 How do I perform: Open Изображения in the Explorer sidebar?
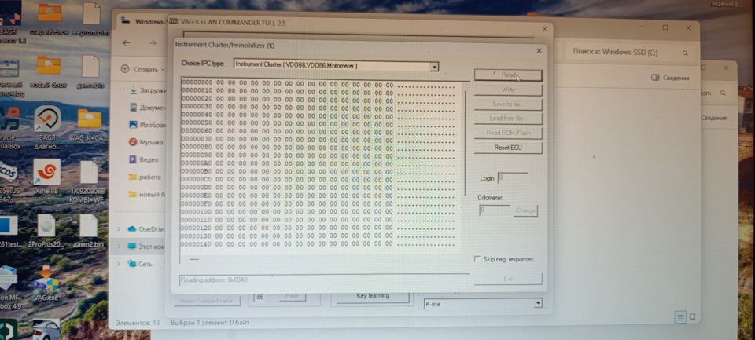149,125
